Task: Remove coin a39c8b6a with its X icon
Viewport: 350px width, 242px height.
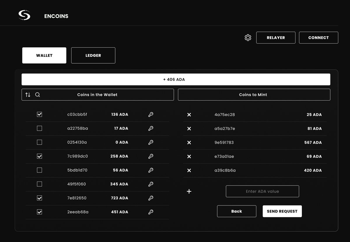Action: click(x=189, y=170)
